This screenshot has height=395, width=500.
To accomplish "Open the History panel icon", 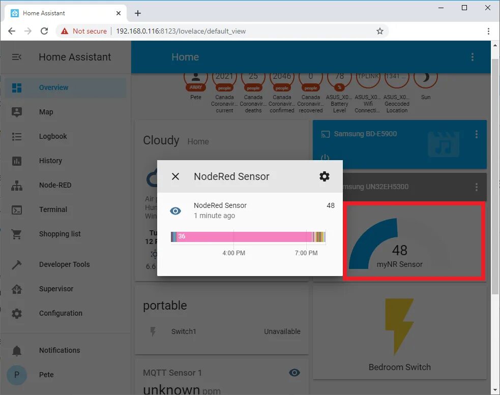I will coord(17,161).
